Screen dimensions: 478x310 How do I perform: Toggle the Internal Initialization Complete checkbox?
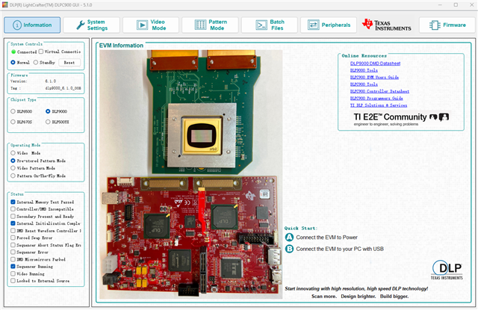click(13, 223)
